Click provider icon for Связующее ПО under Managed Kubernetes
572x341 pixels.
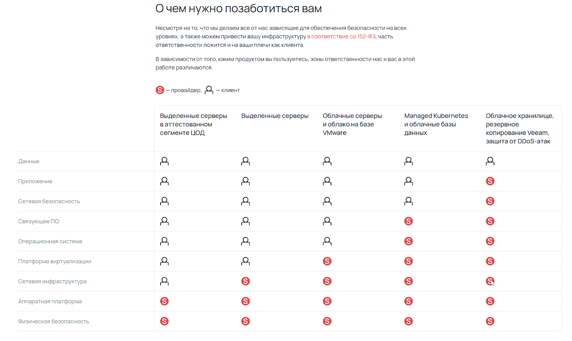click(409, 221)
